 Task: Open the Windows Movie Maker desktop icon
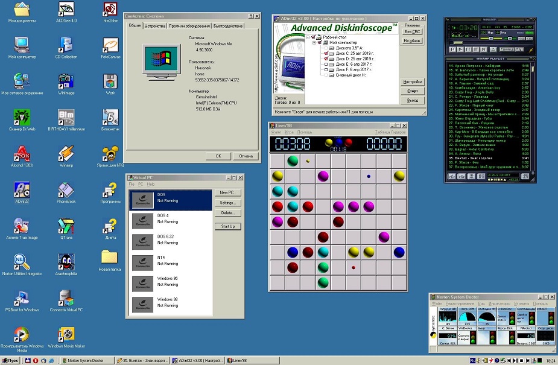[66, 337]
